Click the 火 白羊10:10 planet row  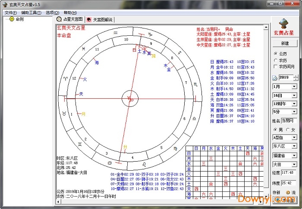pyautogui.click(x=232, y=83)
